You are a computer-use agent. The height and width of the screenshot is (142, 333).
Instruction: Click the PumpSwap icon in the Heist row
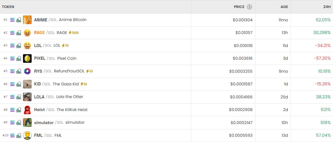[x=19, y=110]
